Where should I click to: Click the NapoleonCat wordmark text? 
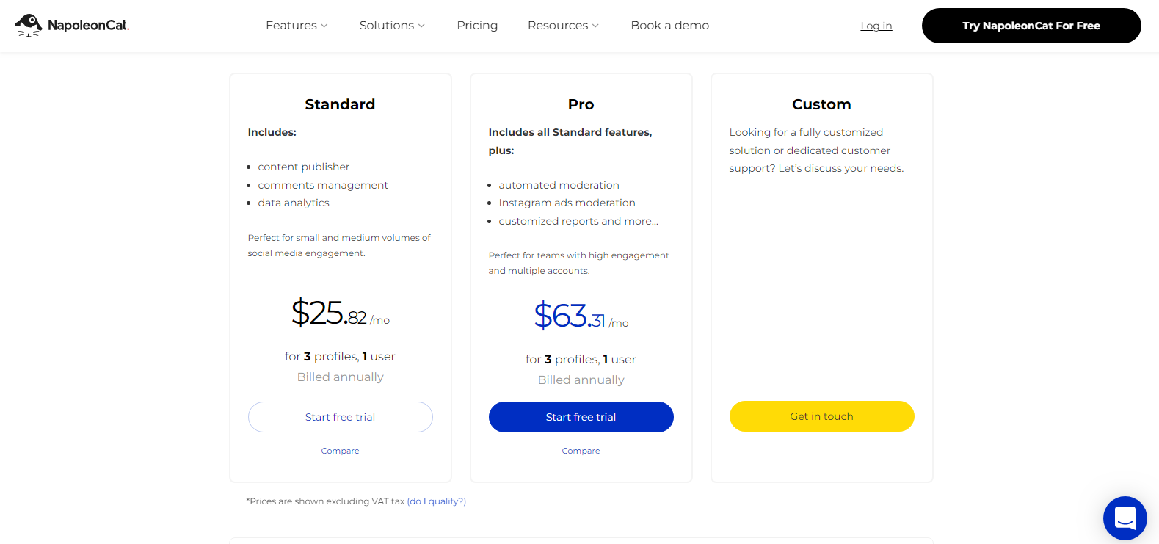[x=88, y=25]
